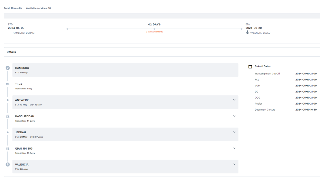This screenshot has height=179, width=320.
Task: Open the 2 transshipments link
Action: pyautogui.click(x=154, y=32)
